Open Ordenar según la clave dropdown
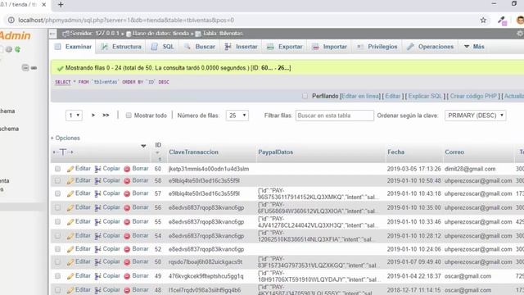This screenshot has height=295, width=524. [475, 116]
